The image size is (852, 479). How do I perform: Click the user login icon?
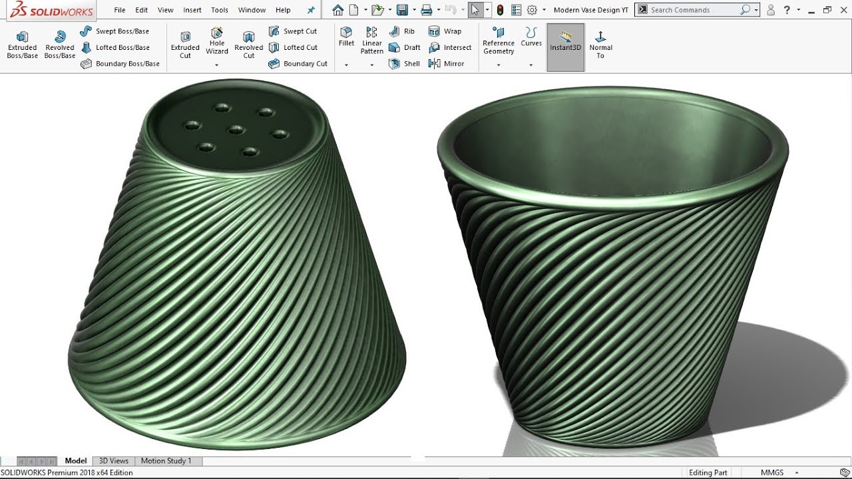(771, 10)
